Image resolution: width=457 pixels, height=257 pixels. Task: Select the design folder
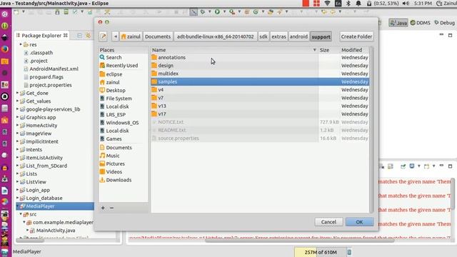[260, 66]
